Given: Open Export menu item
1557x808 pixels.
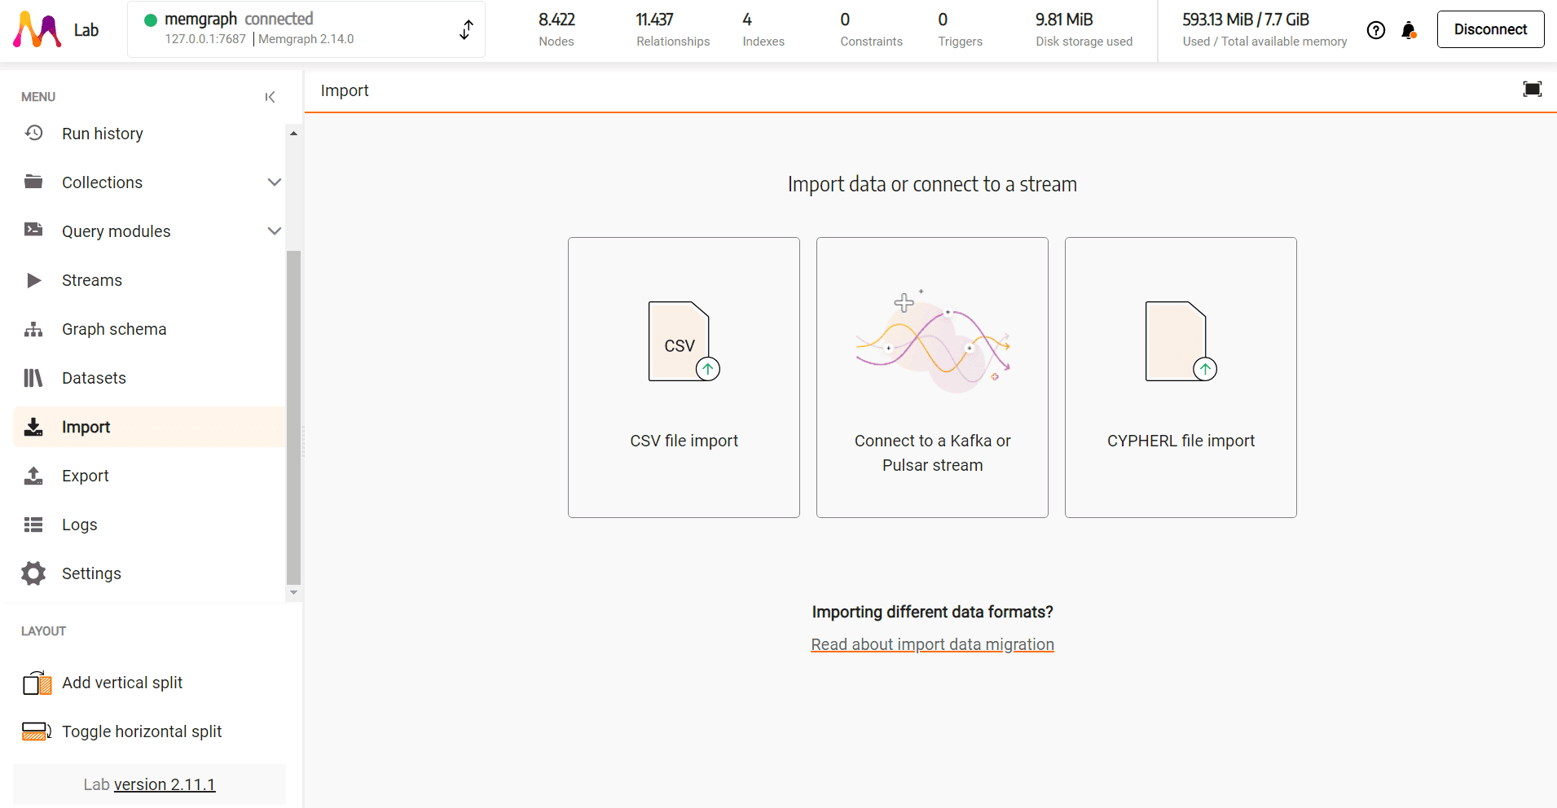Looking at the screenshot, I should click(149, 476).
